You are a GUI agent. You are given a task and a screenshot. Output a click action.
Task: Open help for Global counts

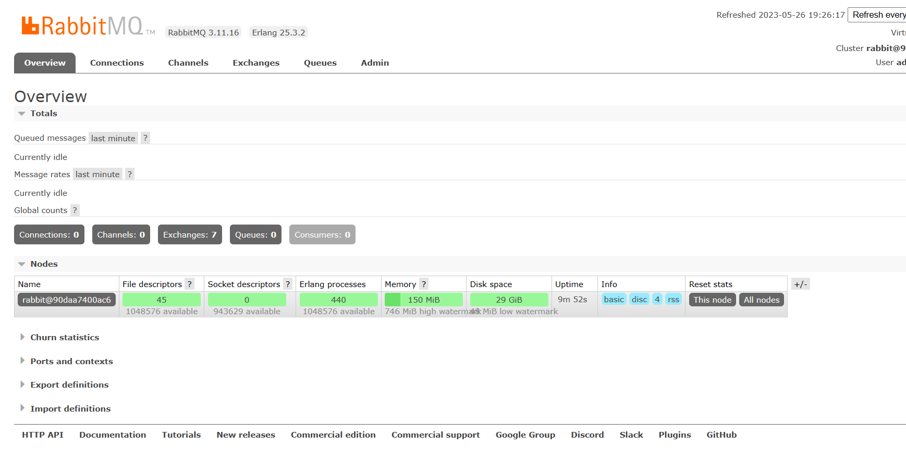point(75,210)
